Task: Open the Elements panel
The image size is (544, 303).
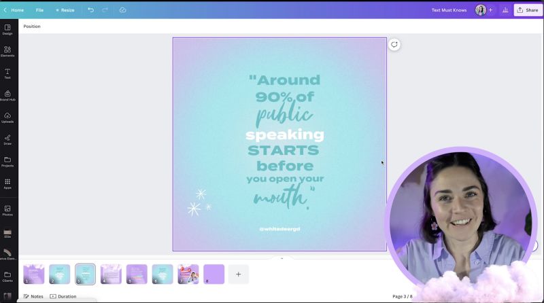Action: [x=7, y=52]
